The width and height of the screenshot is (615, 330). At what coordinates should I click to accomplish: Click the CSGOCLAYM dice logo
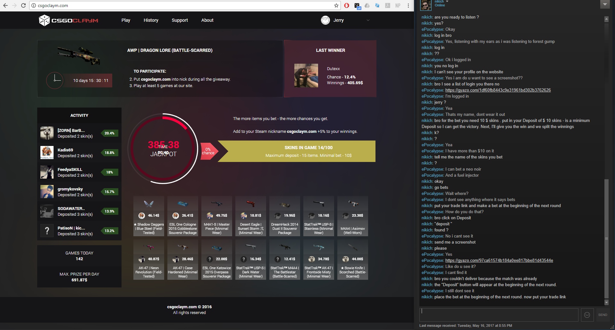point(68,20)
